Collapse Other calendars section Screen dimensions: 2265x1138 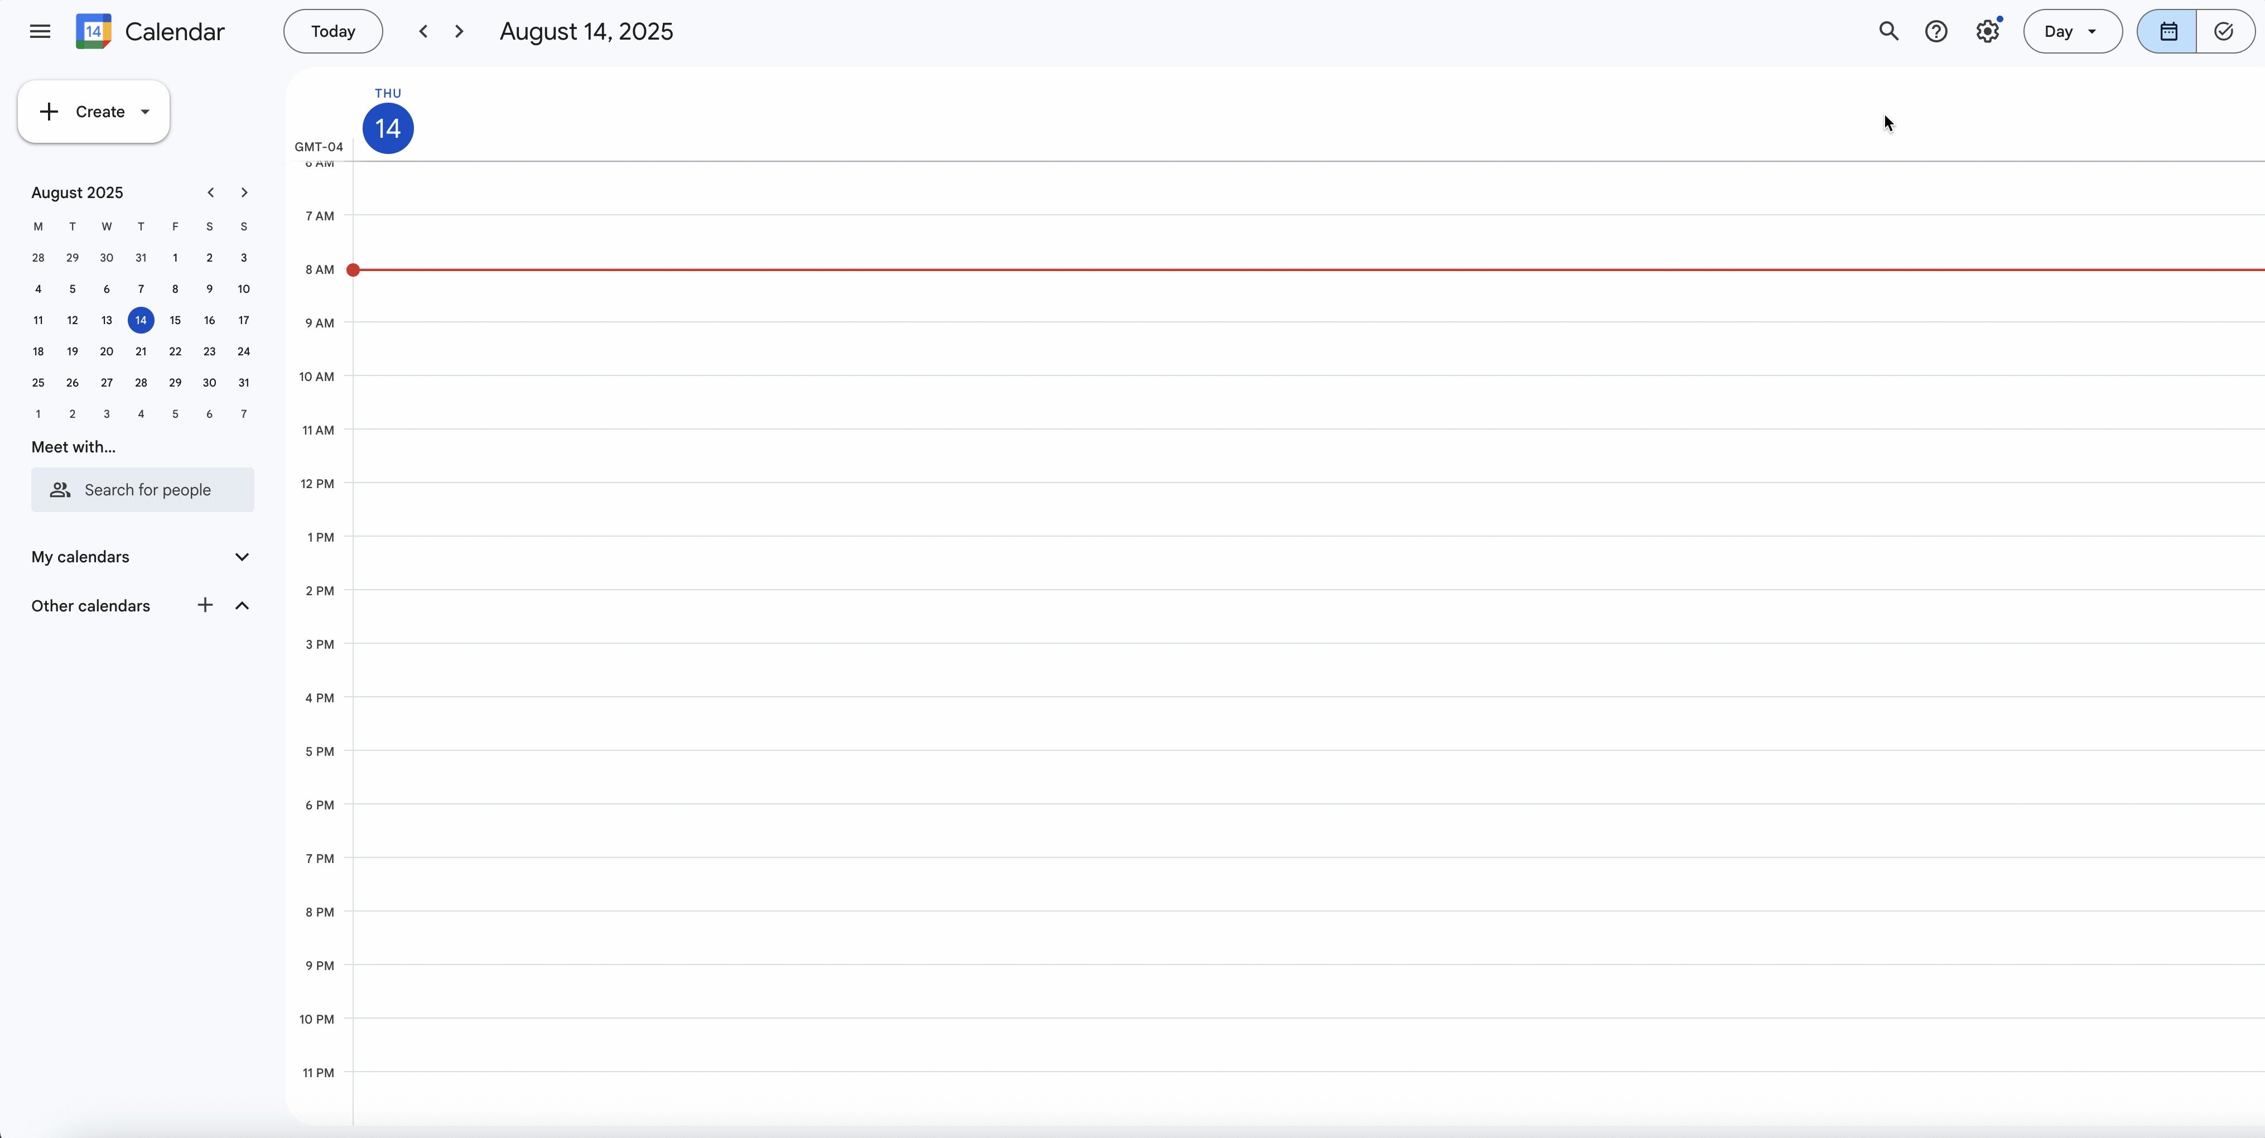tap(242, 605)
